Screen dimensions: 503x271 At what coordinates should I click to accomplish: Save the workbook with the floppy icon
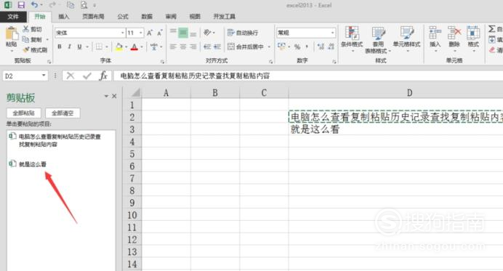[x=21, y=5]
